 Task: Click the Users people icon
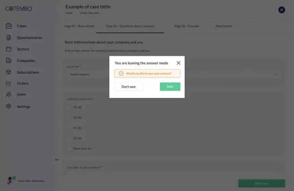point(8,95)
